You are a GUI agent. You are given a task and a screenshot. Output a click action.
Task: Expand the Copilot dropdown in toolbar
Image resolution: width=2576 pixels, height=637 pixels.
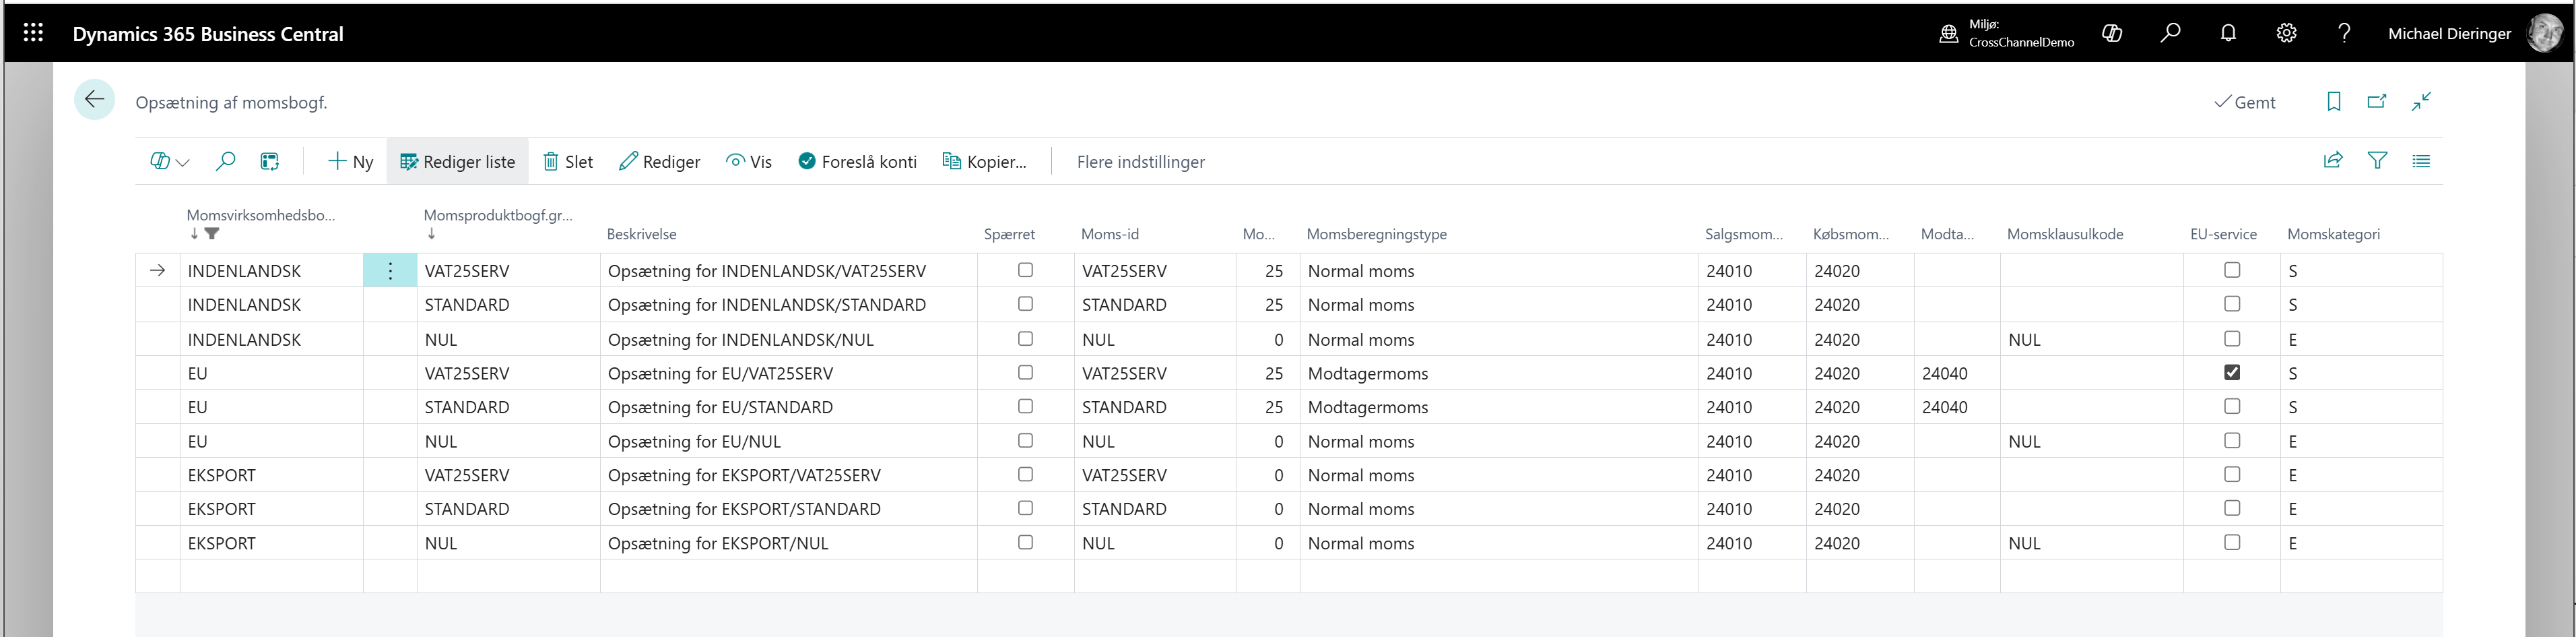pyautogui.click(x=169, y=161)
